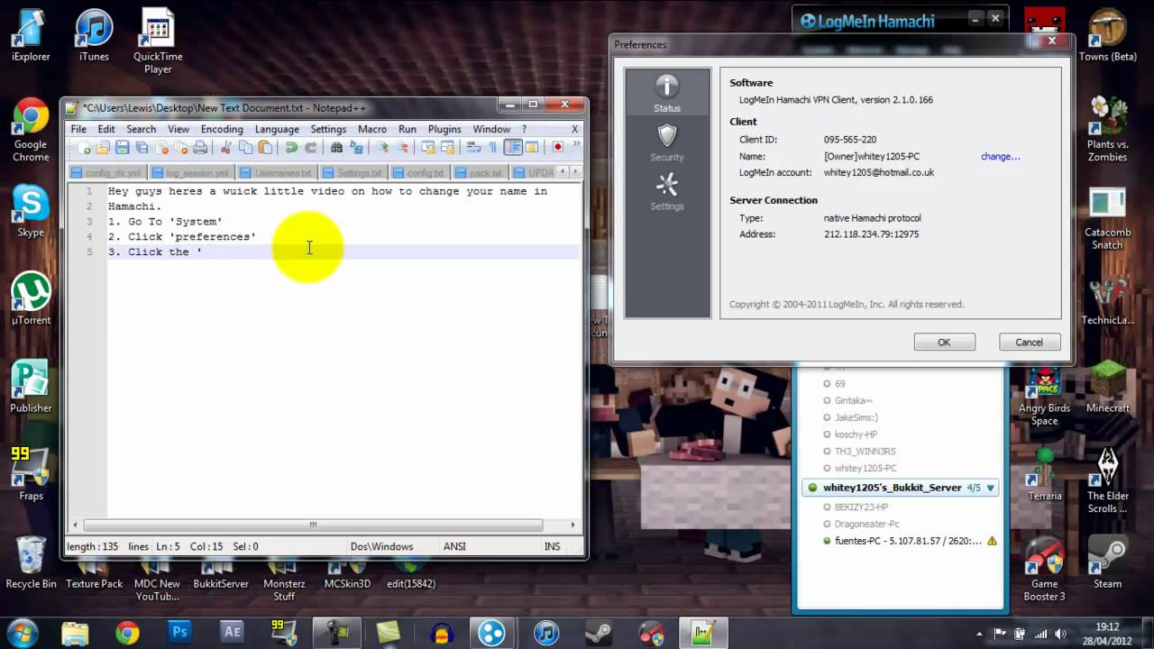This screenshot has width=1154, height=649.
Task: Open the Settings section in Hamachi Preferences
Action: 667,193
